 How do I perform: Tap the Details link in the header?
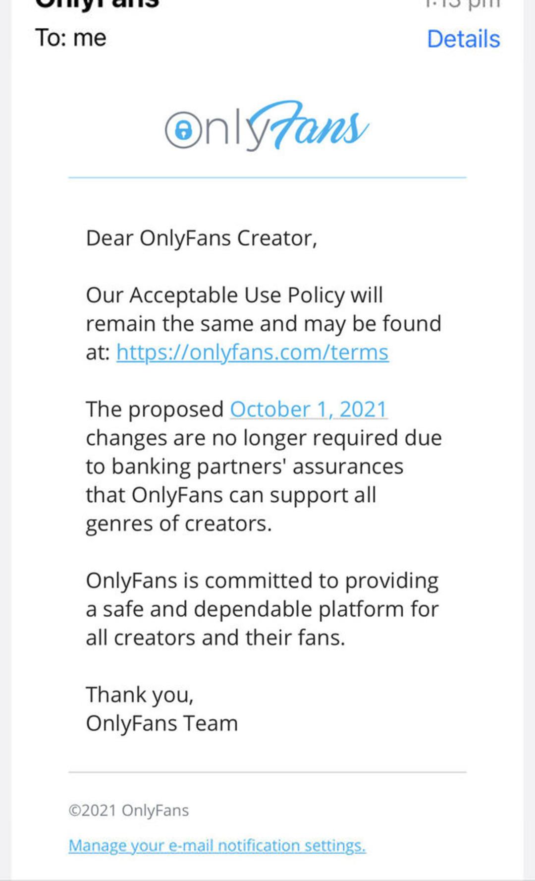[x=463, y=39]
